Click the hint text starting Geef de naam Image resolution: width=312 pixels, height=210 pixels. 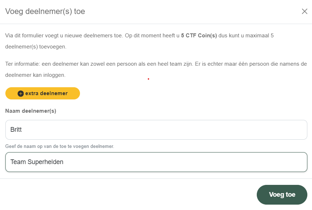[60, 146]
